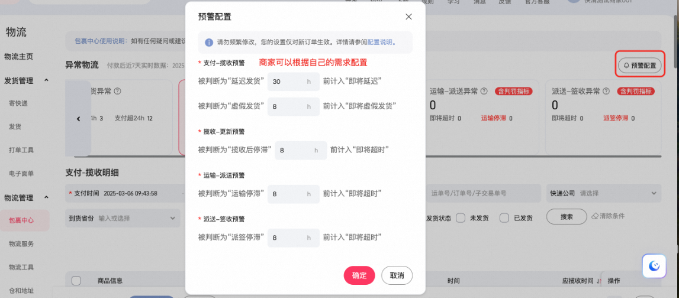Sort by the 应揽收时间 column

(581, 281)
